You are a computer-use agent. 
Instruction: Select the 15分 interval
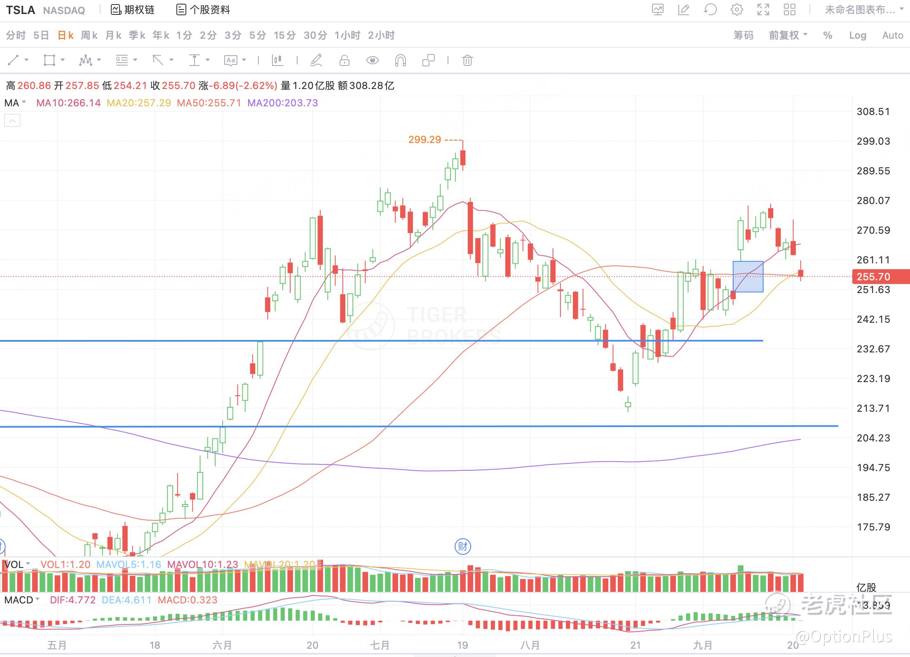[285, 35]
